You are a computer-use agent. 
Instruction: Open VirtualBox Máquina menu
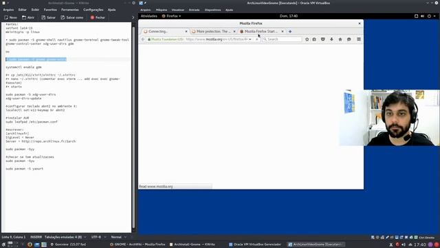[x=162, y=10]
